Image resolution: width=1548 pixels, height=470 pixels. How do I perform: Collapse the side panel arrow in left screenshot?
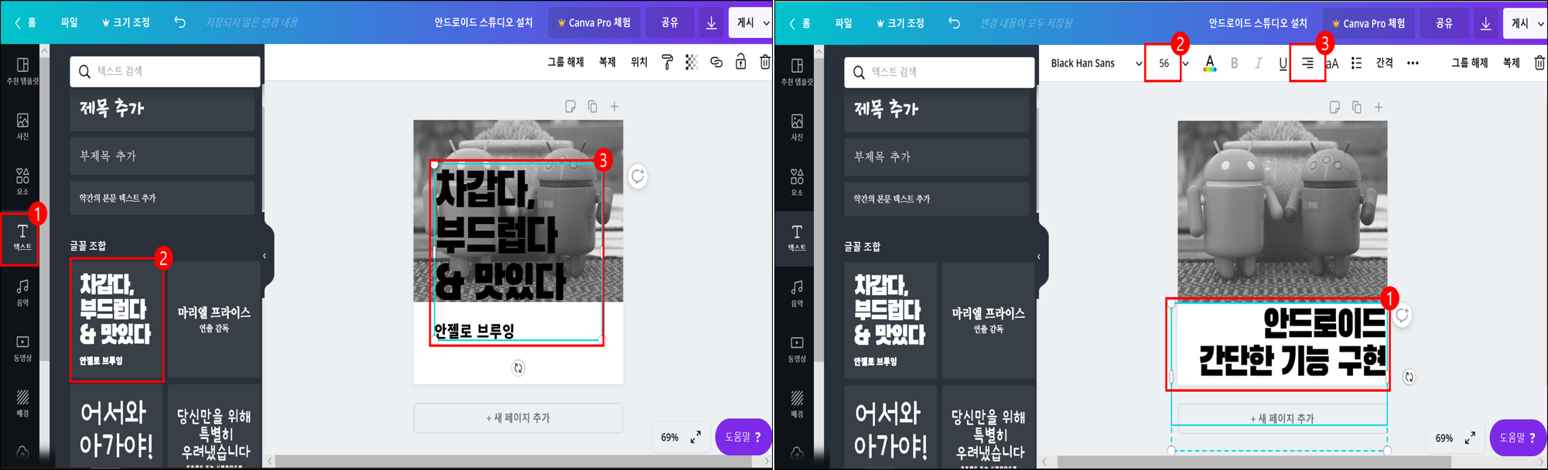pos(265,256)
